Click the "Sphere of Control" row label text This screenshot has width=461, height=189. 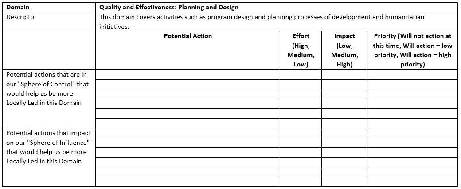point(47,89)
